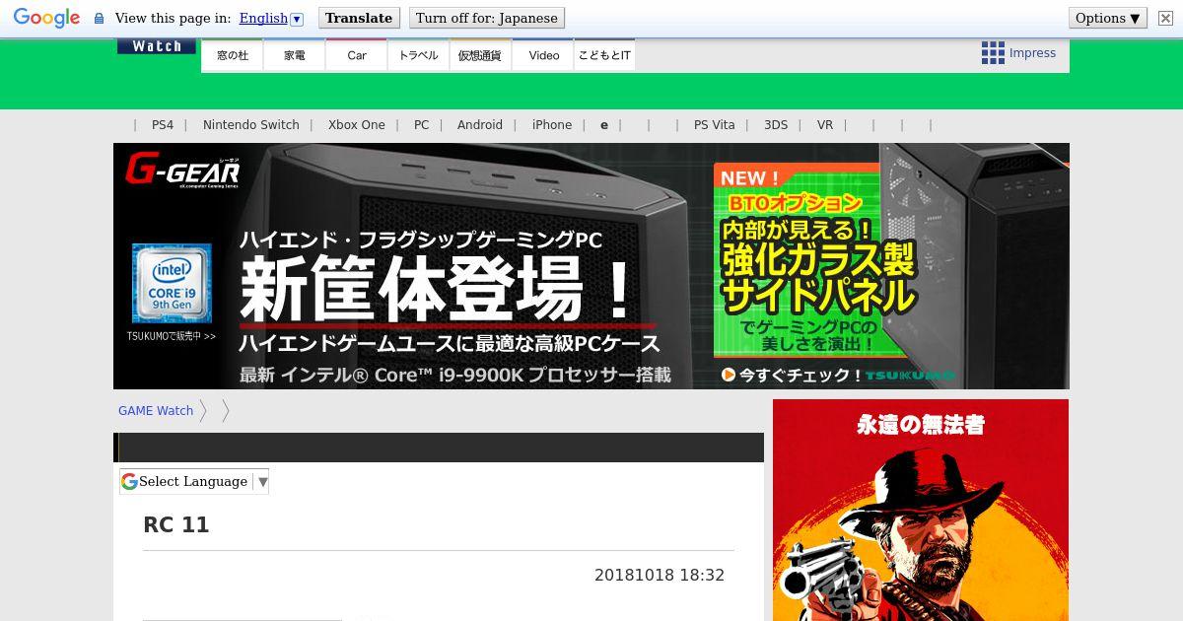Open the Options dropdown menu
The height and width of the screenshot is (621, 1183).
(x=1108, y=18)
